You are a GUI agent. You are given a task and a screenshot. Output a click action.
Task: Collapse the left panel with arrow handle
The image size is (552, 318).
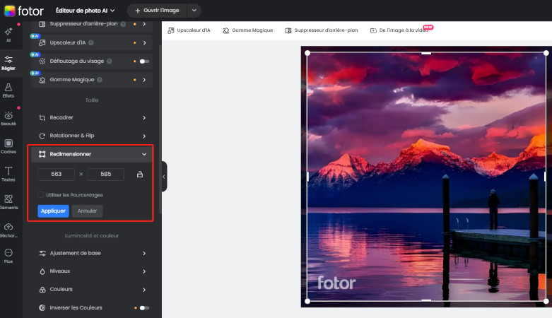pyautogui.click(x=164, y=177)
